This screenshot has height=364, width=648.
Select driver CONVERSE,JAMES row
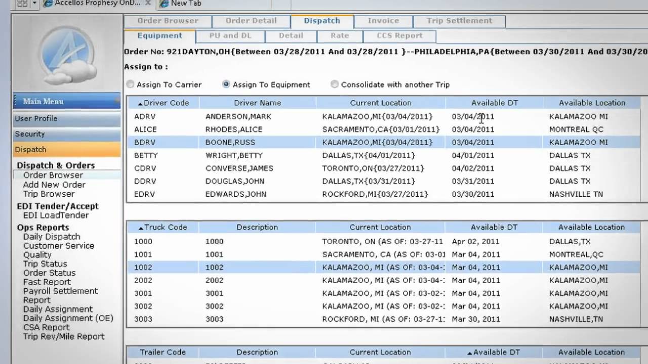(384, 168)
